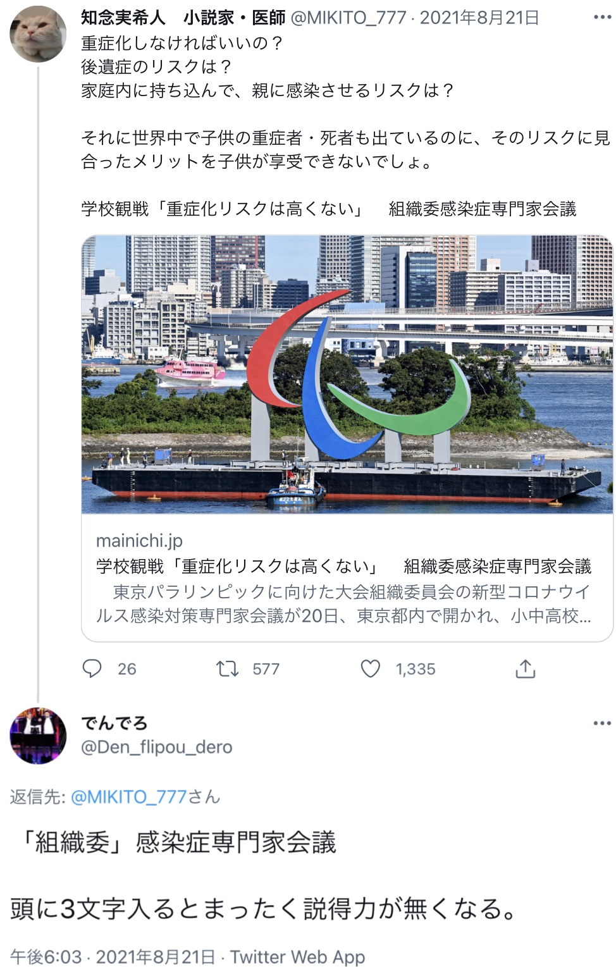Click the 2021年8月21日 date on top tweet
Screen dimensions: 616x967
click(479, 18)
